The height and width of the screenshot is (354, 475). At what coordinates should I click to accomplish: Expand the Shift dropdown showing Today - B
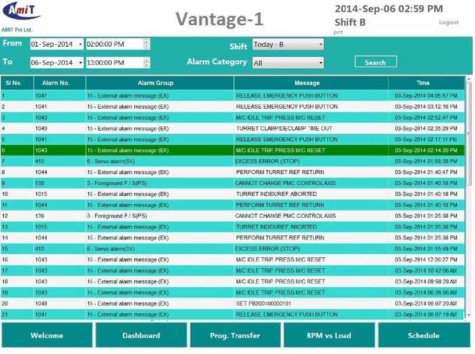click(x=288, y=44)
